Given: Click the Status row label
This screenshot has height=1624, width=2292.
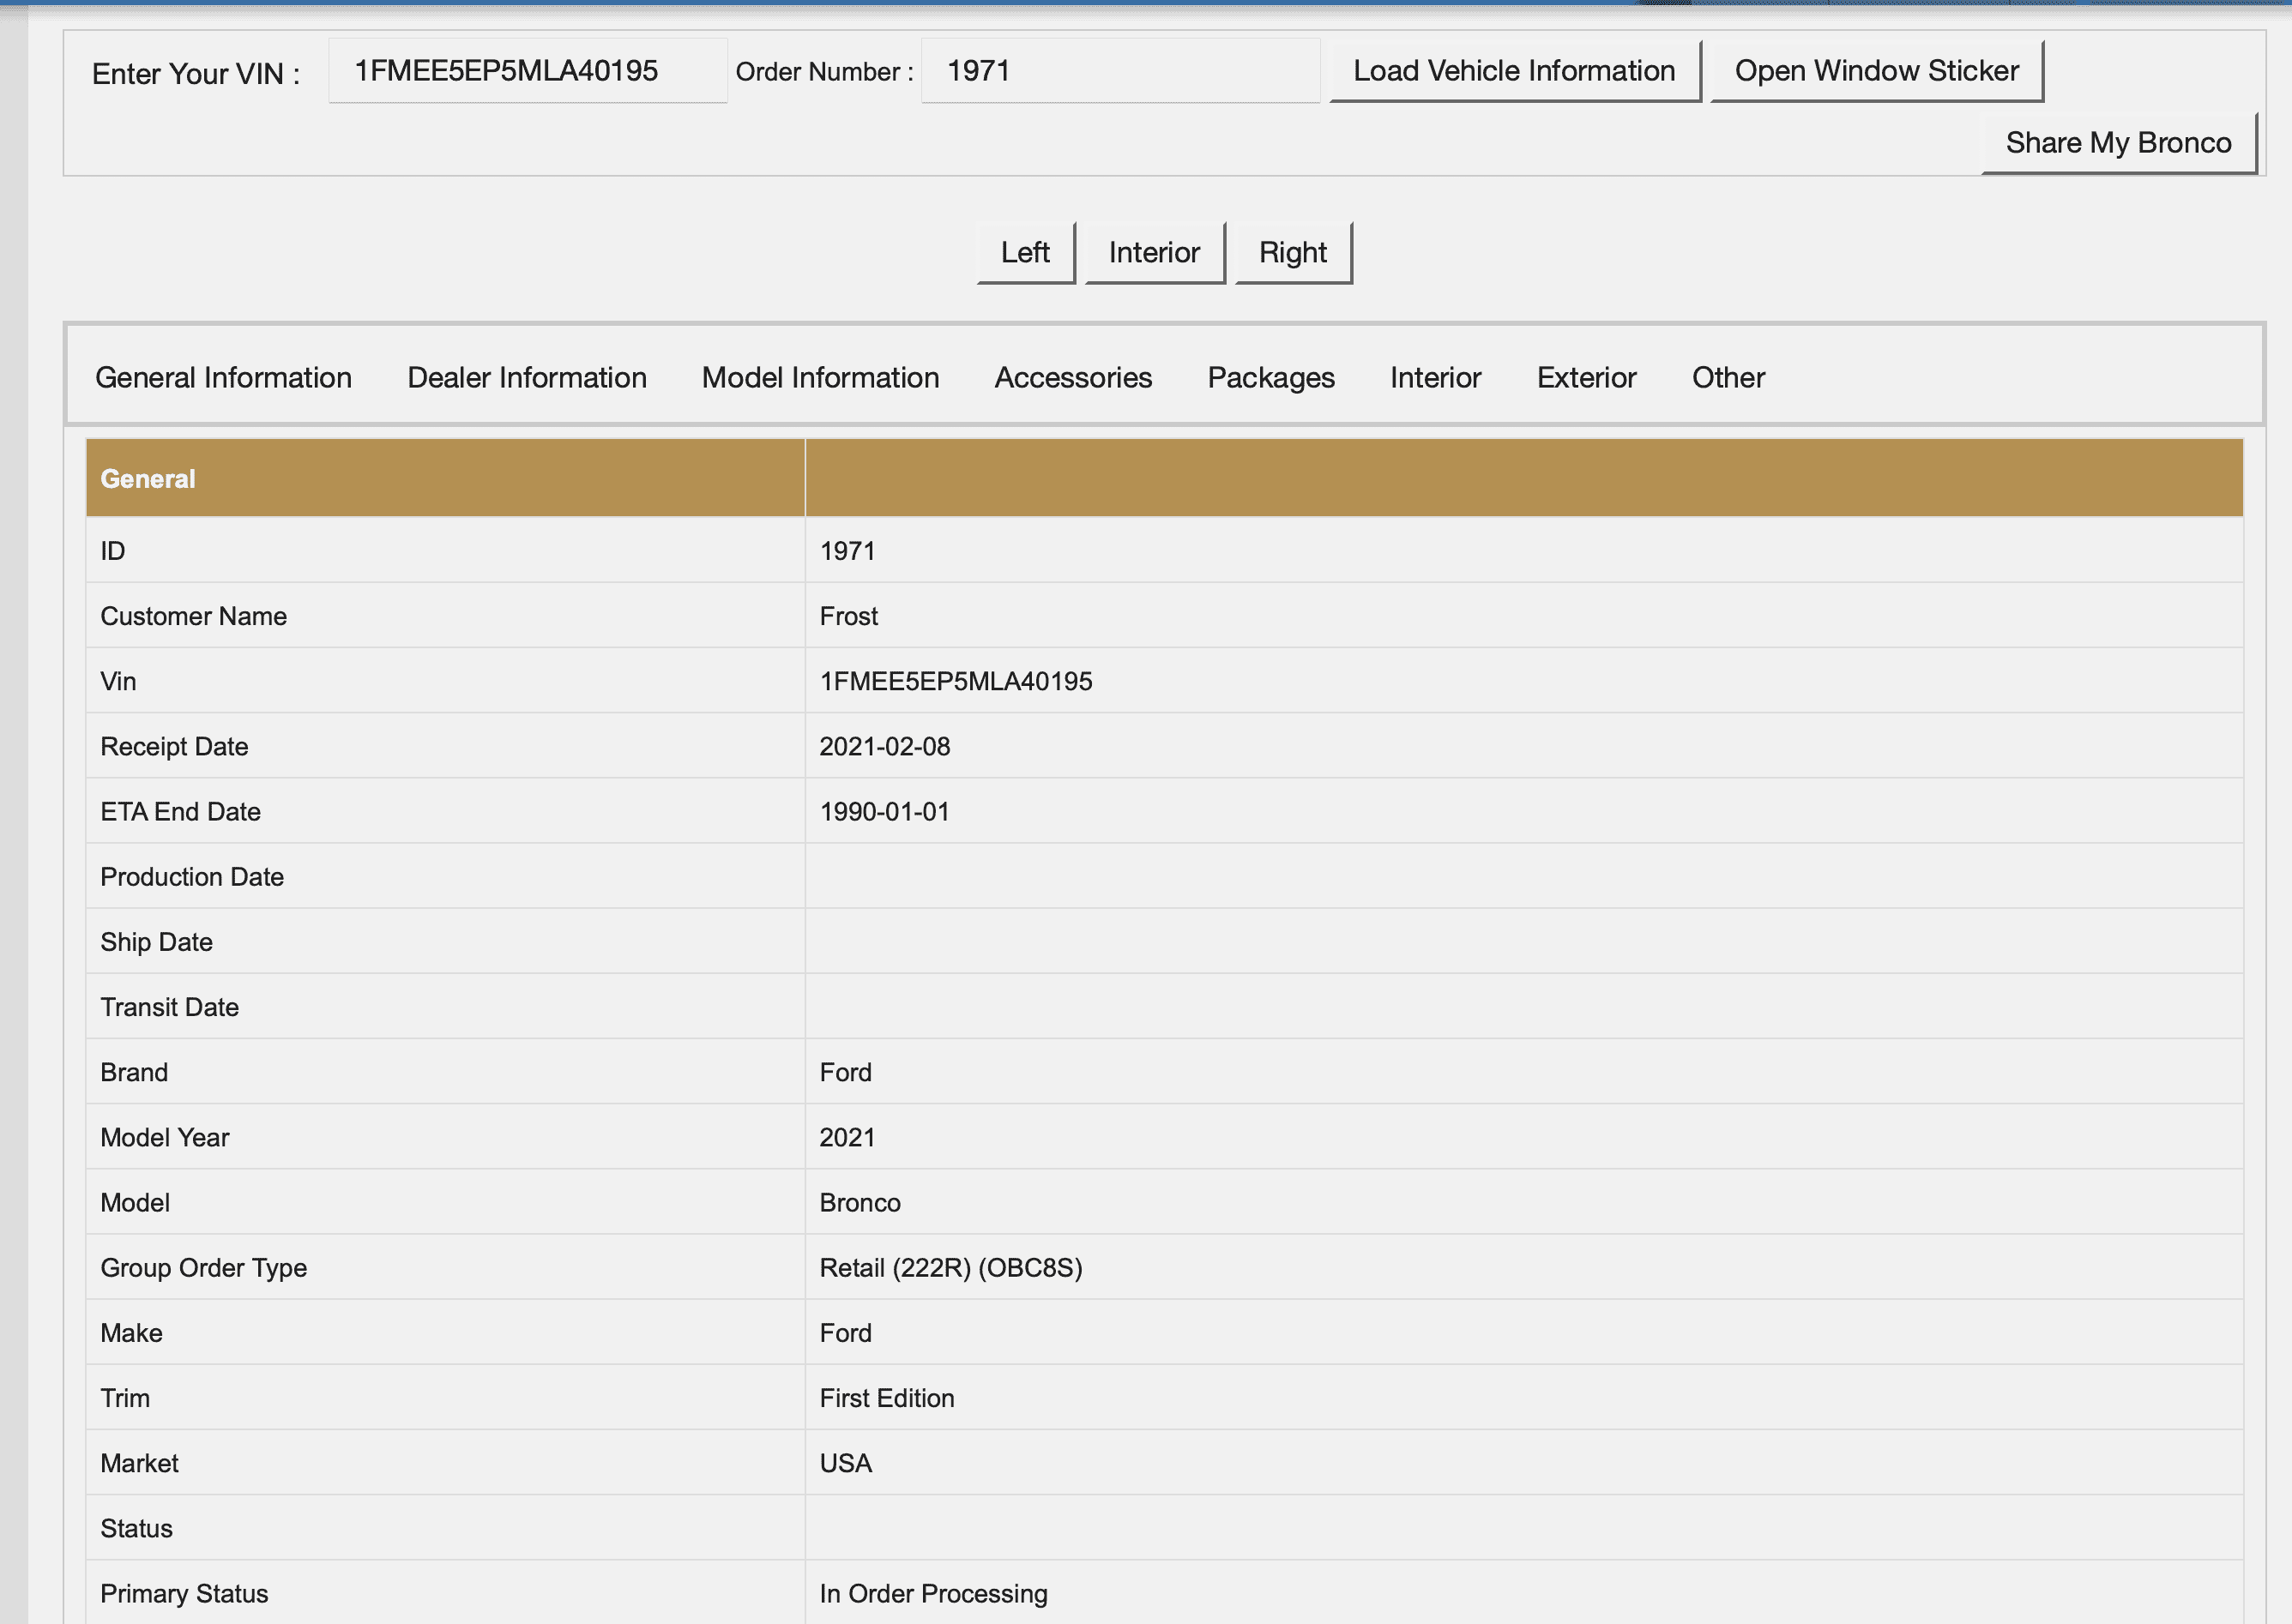Looking at the screenshot, I should coord(136,1528).
